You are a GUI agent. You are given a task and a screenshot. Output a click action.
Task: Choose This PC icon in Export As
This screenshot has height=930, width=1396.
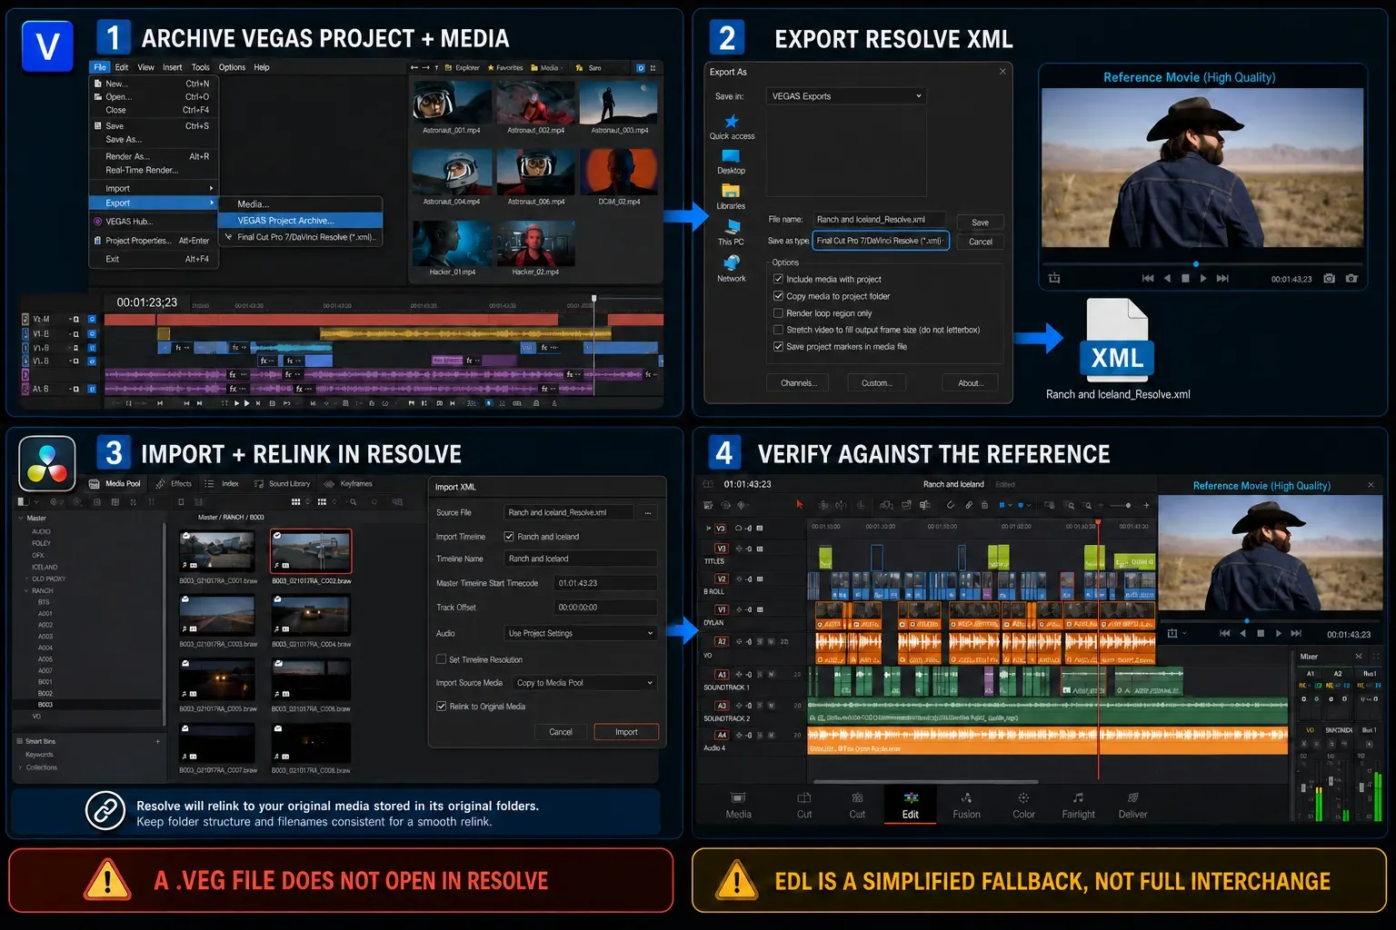(x=731, y=227)
